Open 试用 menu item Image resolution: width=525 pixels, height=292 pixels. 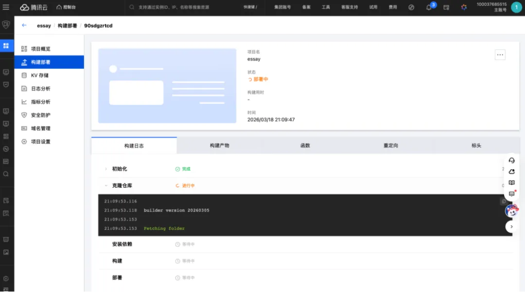pyautogui.click(x=373, y=7)
